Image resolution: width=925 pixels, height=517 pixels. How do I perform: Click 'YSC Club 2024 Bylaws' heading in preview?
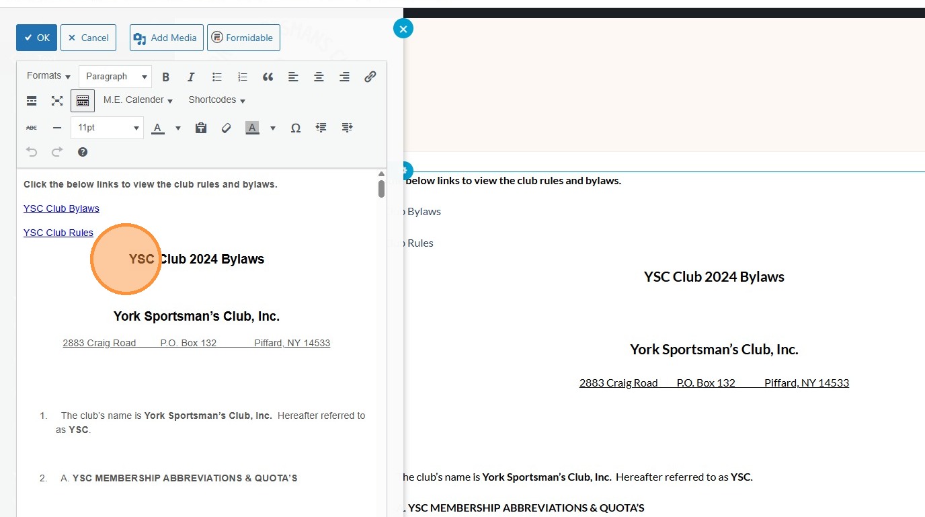pos(714,277)
